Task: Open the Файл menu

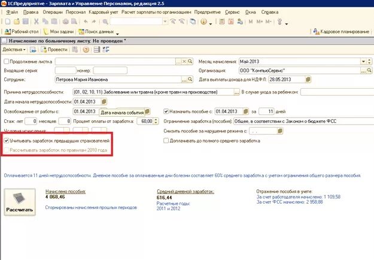Action: click(x=12, y=12)
